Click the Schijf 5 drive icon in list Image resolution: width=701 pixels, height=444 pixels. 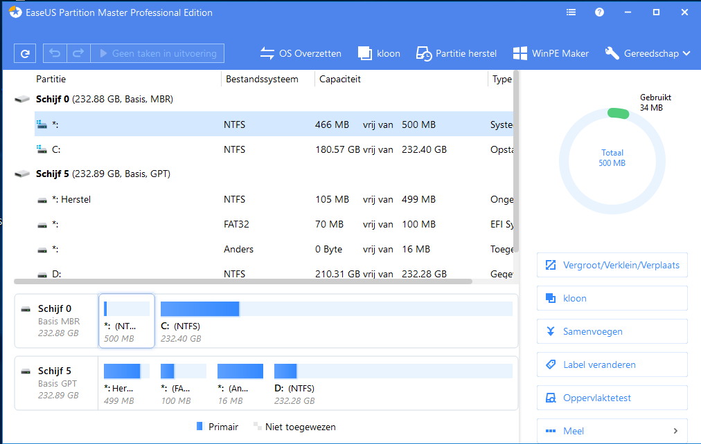(x=22, y=174)
